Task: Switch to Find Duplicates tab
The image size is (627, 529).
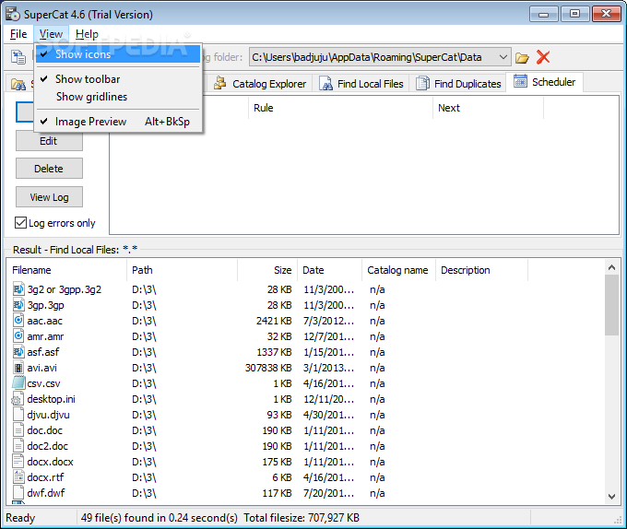Action: (x=458, y=84)
